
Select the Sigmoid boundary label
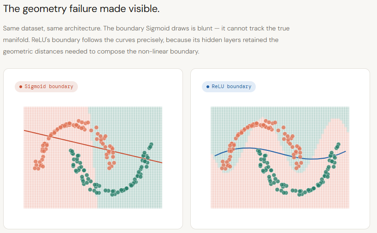tap(49, 87)
